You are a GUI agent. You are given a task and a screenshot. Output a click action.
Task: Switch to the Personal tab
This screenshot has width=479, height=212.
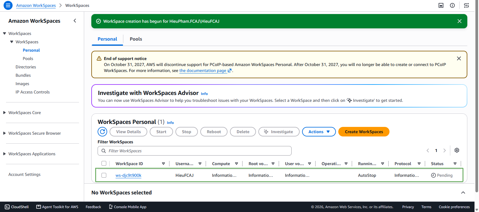click(107, 39)
